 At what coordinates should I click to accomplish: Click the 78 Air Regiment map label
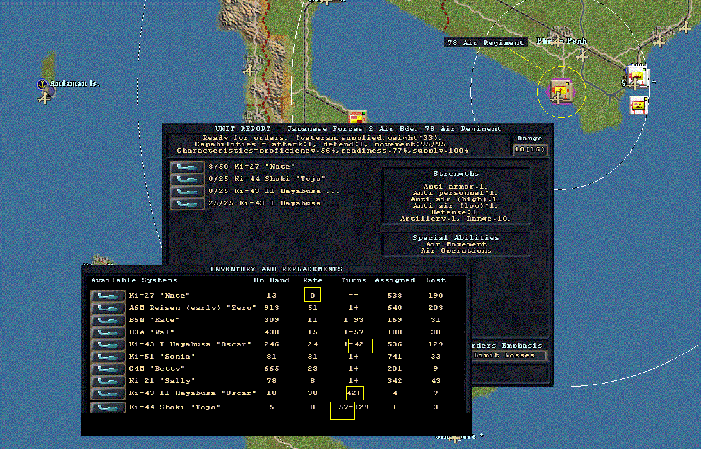coord(486,42)
